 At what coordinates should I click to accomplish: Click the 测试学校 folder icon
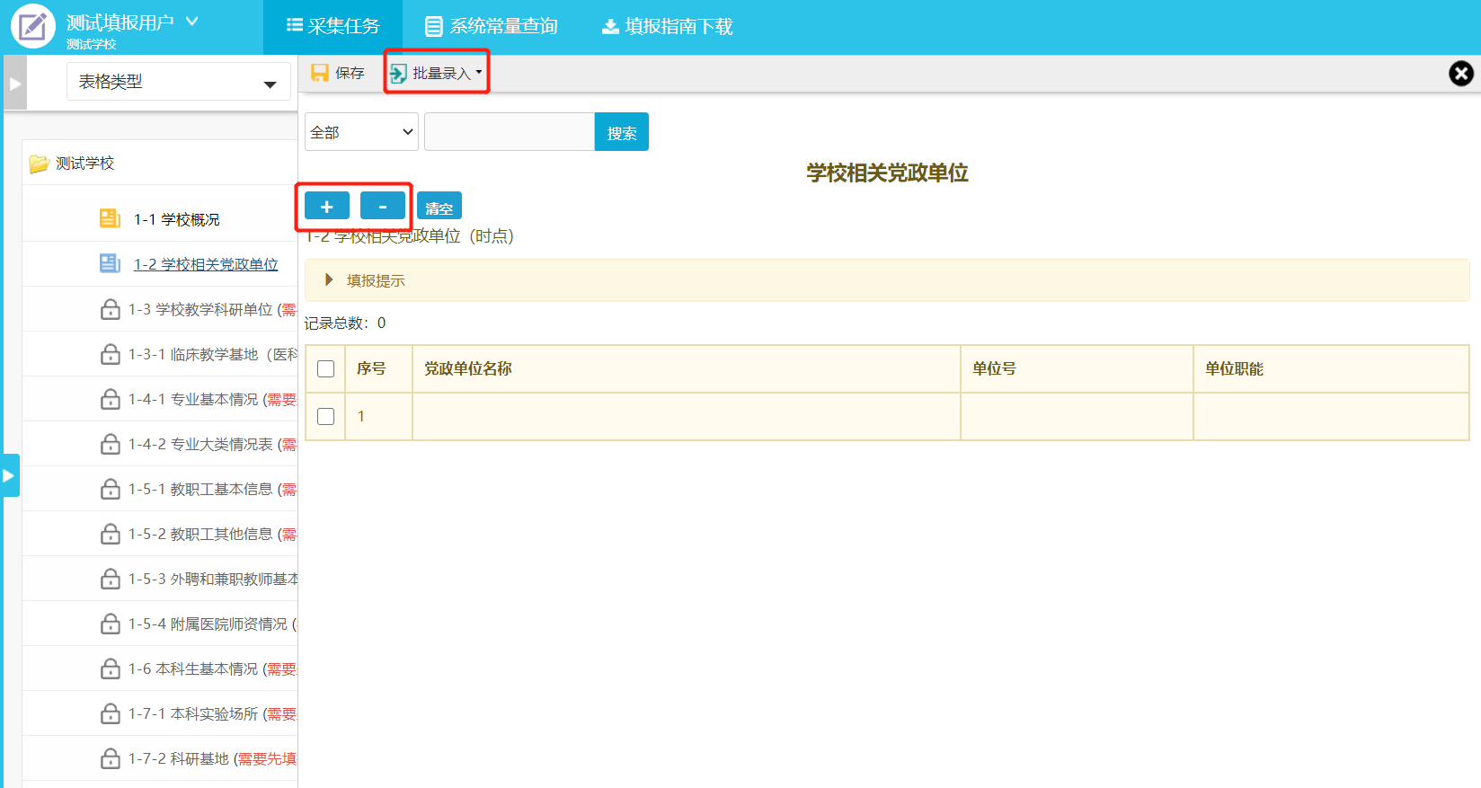point(39,164)
